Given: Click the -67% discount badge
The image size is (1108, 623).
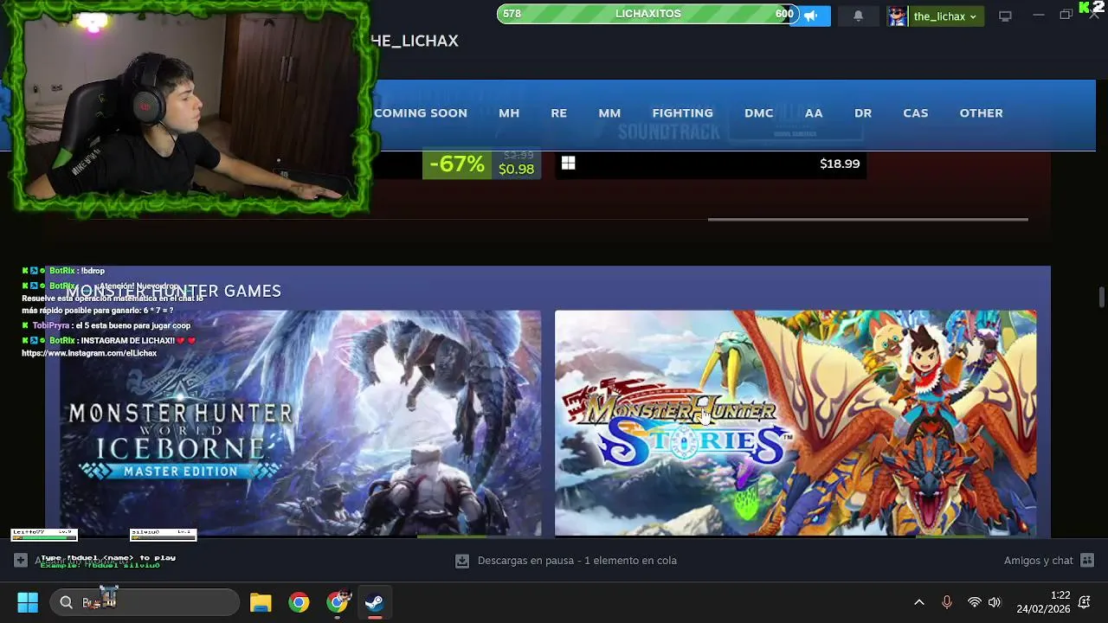Looking at the screenshot, I should coord(457,164).
